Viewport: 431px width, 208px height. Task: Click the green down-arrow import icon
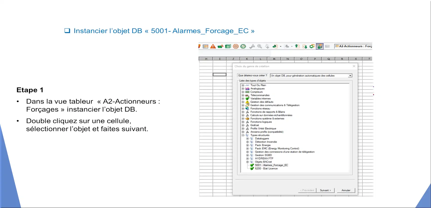[305, 47]
